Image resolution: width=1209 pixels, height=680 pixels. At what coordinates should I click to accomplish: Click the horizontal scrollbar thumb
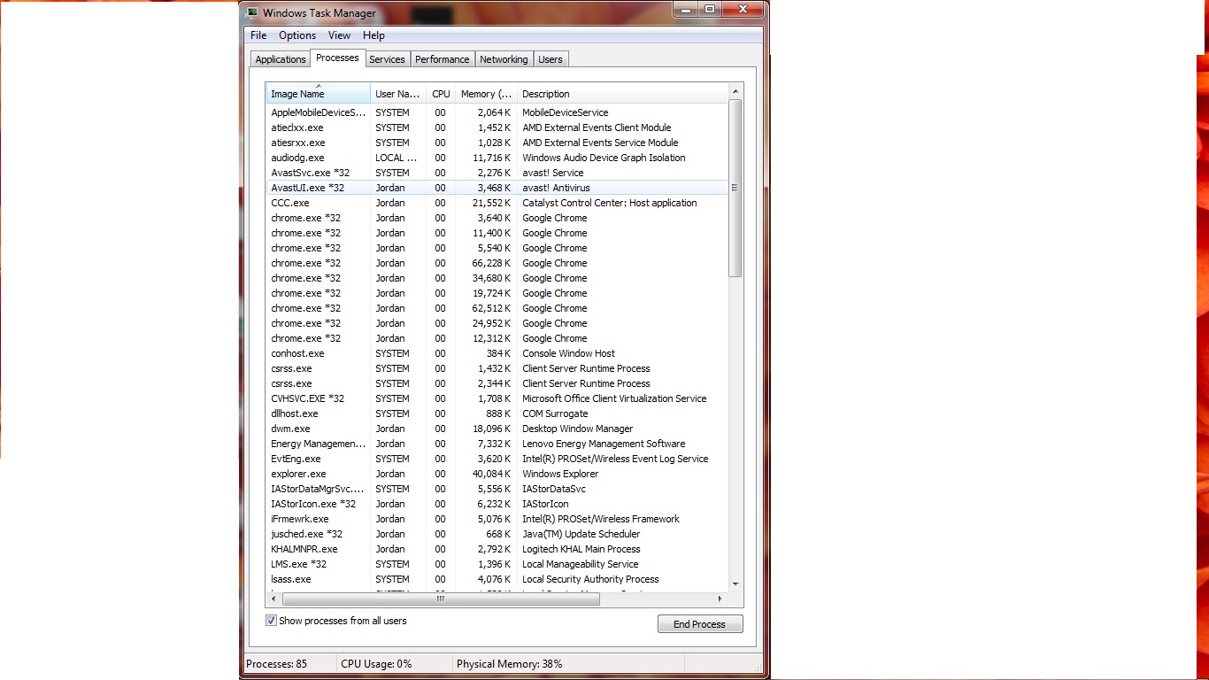coord(441,599)
